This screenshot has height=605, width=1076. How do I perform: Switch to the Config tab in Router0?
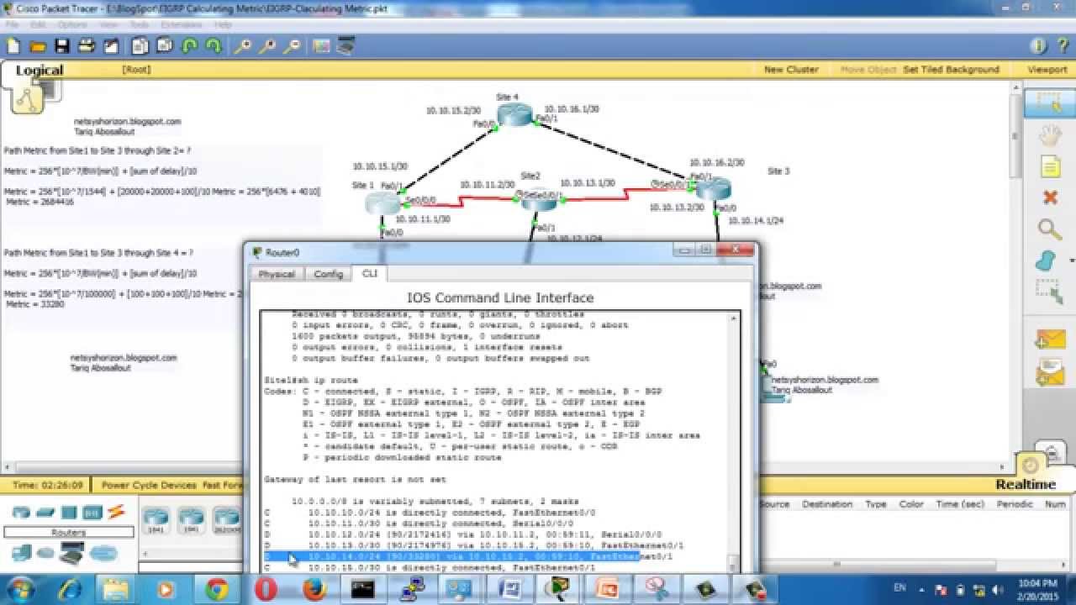328,274
